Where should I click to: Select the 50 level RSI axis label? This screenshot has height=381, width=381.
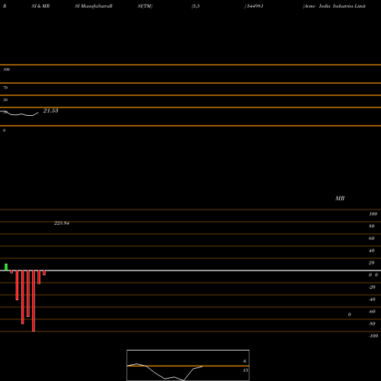[x=5, y=100]
